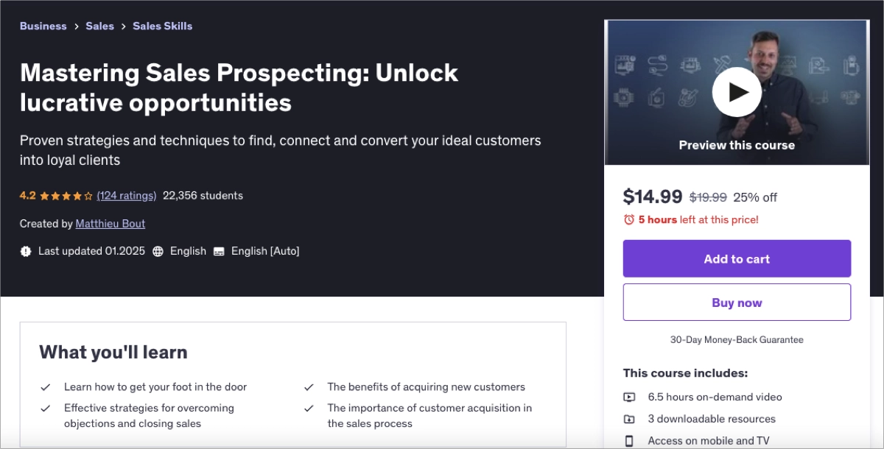Go to Sales breadcrumb category

99,26
